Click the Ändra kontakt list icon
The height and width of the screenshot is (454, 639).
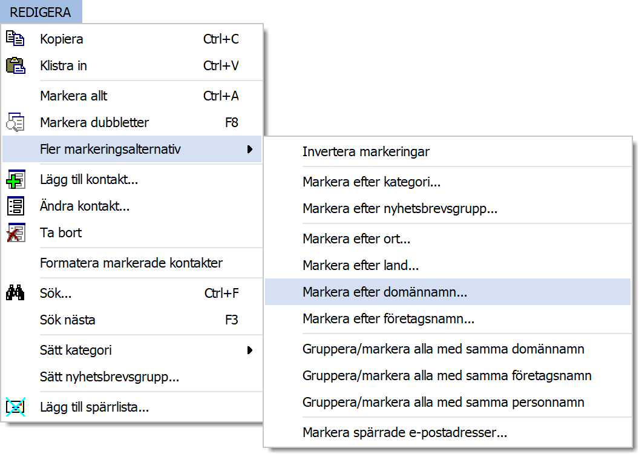tap(16, 206)
